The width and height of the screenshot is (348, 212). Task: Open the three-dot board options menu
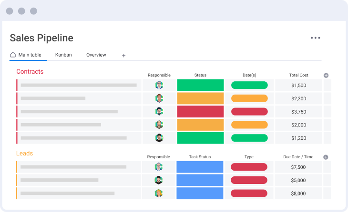(x=315, y=38)
